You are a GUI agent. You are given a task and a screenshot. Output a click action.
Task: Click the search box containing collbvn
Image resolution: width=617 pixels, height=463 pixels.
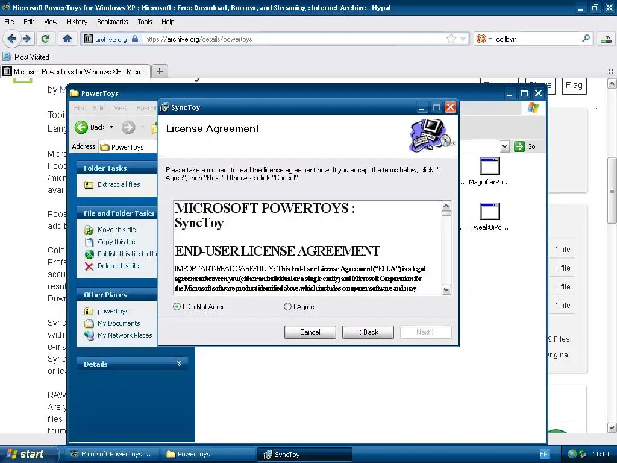(537, 39)
